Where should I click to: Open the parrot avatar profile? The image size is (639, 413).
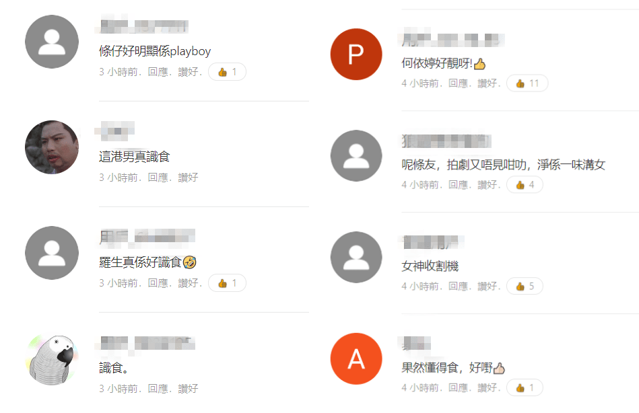[x=52, y=359]
